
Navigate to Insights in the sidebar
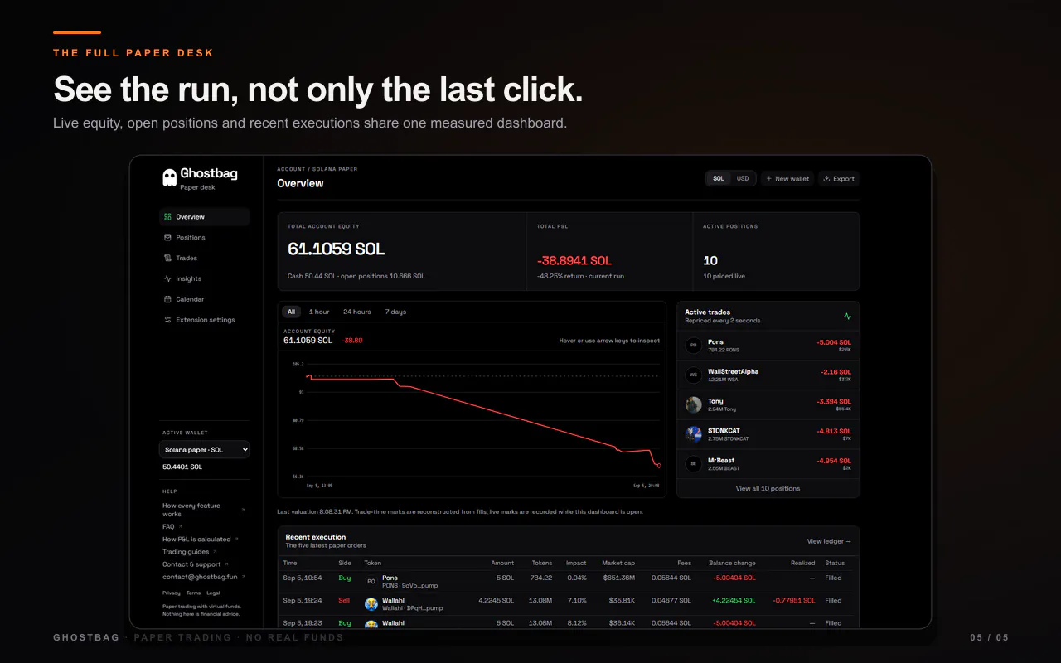pos(204,279)
